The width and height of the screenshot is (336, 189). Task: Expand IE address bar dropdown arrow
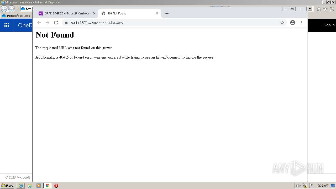pos(310,9)
